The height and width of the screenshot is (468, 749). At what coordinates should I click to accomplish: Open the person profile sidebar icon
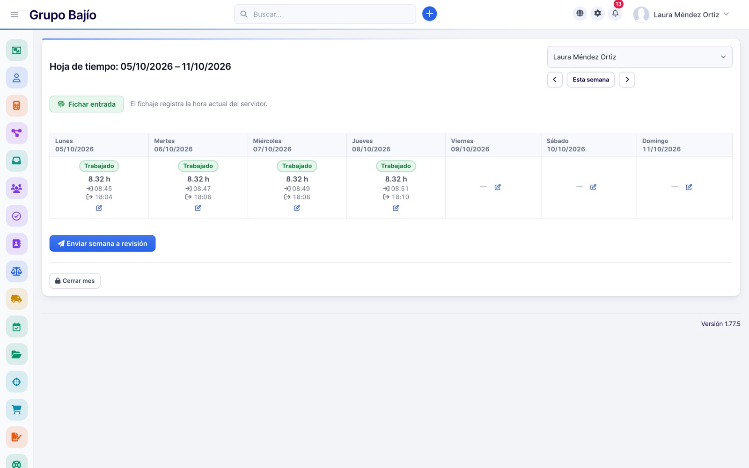16,78
